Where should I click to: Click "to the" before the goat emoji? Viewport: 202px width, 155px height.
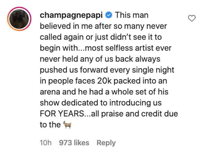click(50, 125)
